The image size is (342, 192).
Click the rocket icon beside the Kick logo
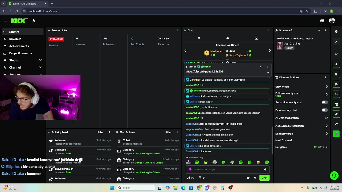(x=34, y=21)
